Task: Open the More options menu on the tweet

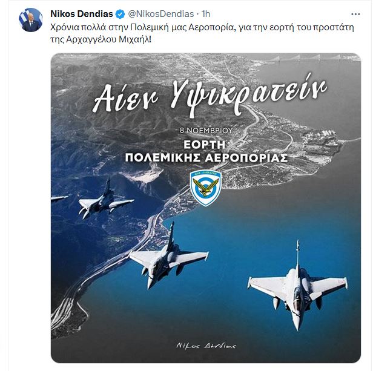Action: pos(355,14)
